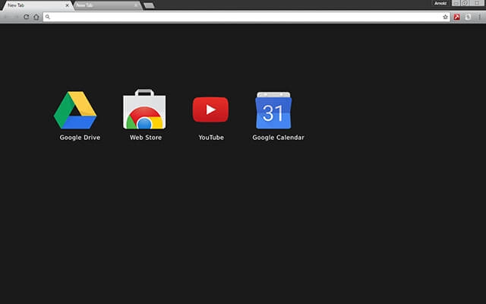Image resolution: width=486 pixels, height=304 pixels.
Task: Open the Google Drive app icon
Action: pos(75,109)
